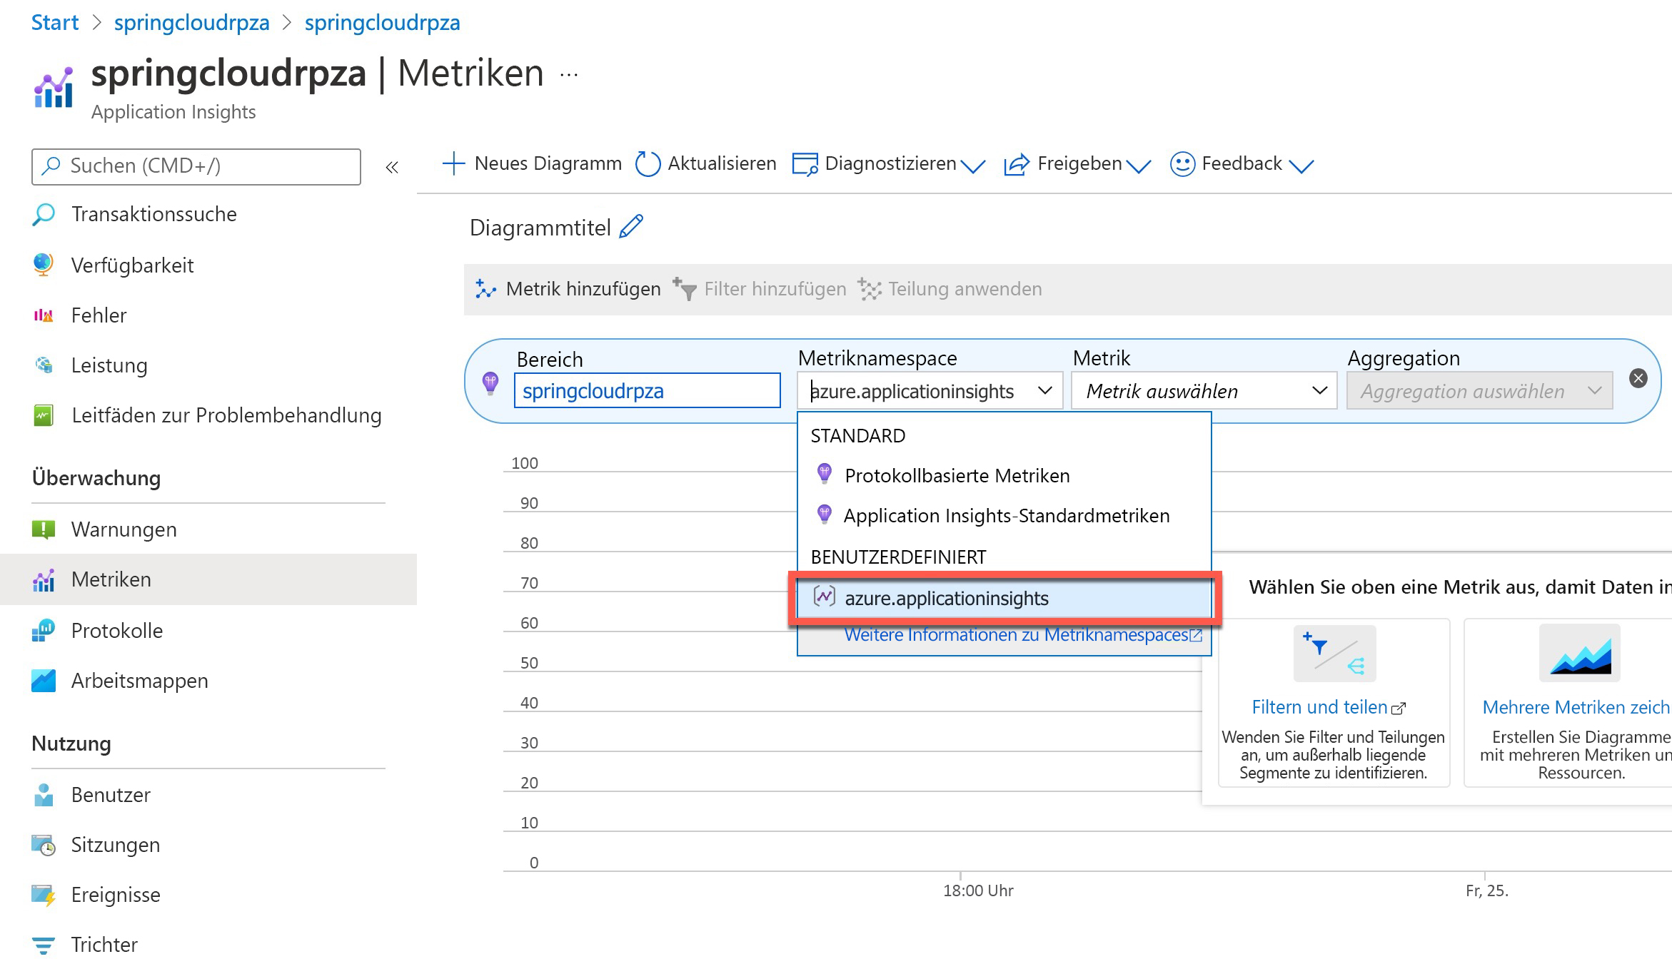Click the pencil icon beside Diagrammtitel

[631, 227]
